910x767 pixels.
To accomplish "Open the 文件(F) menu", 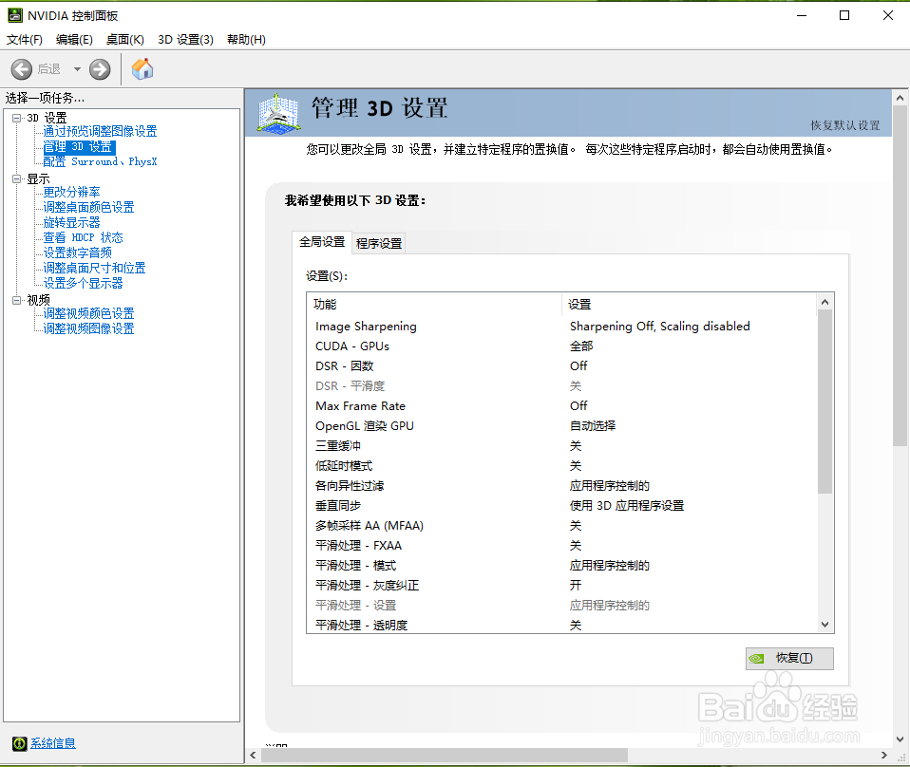I will point(25,40).
